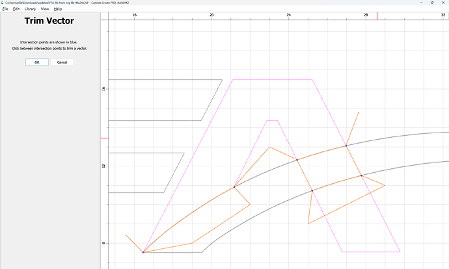Click the Carbide Create title bar icon
The width and height of the screenshot is (449, 269).
pyautogui.click(x=3, y=3)
